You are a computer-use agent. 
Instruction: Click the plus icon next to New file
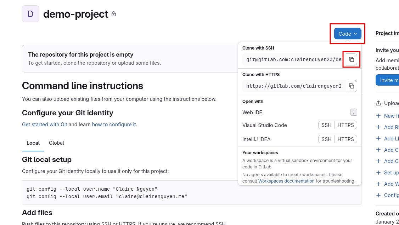pos(379,116)
